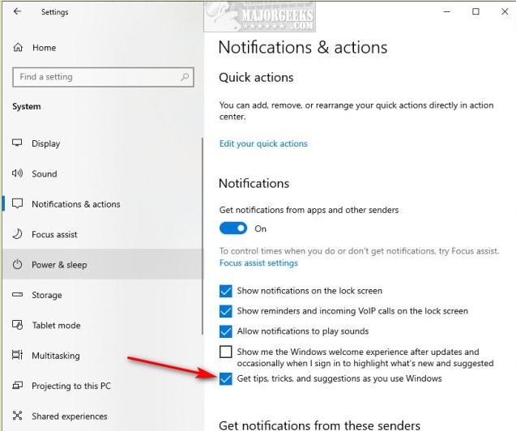The width and height of the screenshot is (516, 431).
Task: Click the search magnifier icon
Action: point(186,77)
